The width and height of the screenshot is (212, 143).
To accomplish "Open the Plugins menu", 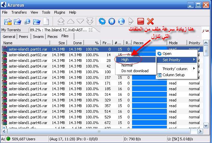I will (x=60, y=12).
